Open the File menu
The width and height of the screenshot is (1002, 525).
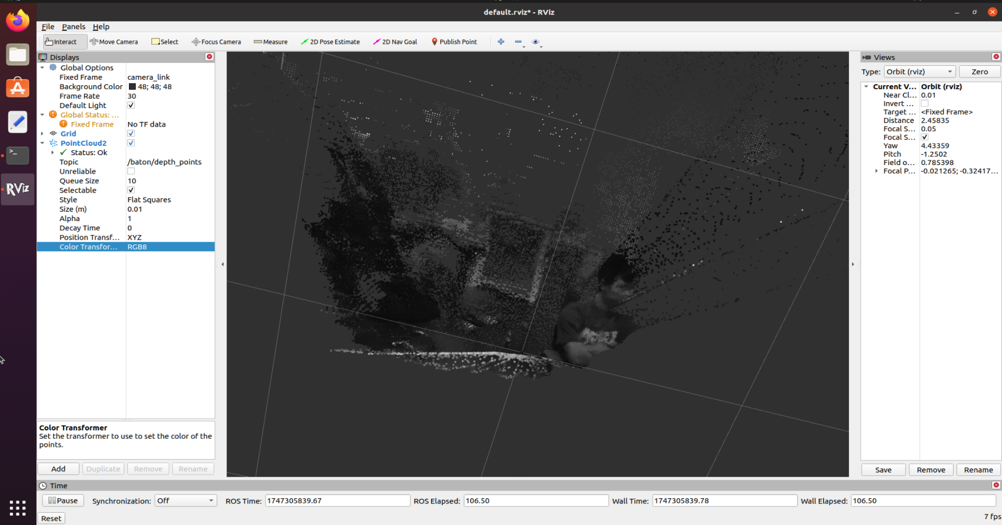[x=48, y=26]
